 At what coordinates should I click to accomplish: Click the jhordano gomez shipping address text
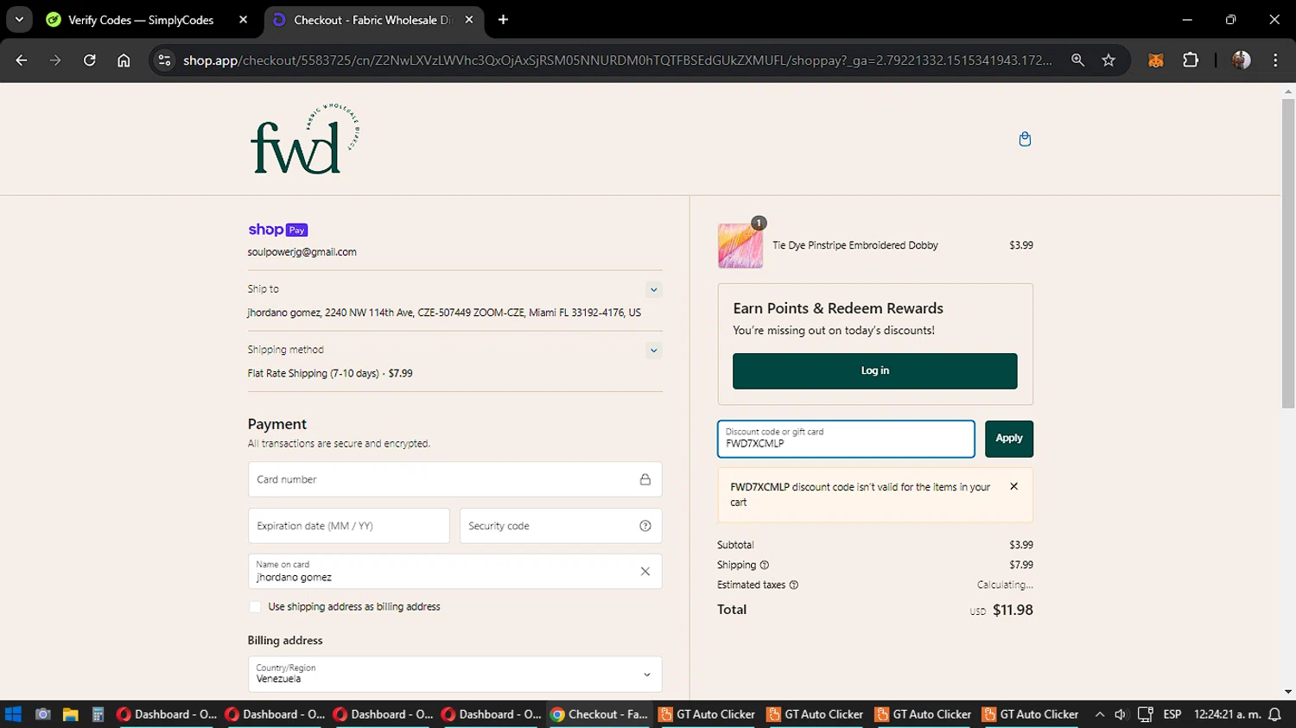(x=444, y=313)
